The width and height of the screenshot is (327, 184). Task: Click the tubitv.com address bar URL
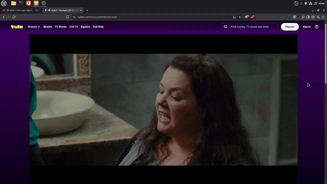(x=97, y=17)
